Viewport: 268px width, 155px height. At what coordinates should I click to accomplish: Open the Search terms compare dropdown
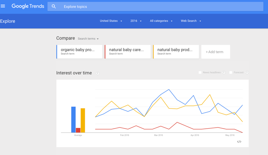pos(88,39)
